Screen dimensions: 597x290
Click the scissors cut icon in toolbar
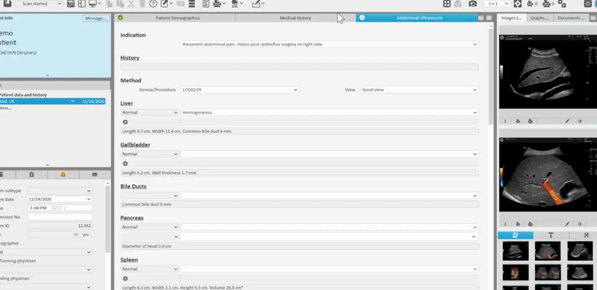(131, 4)
